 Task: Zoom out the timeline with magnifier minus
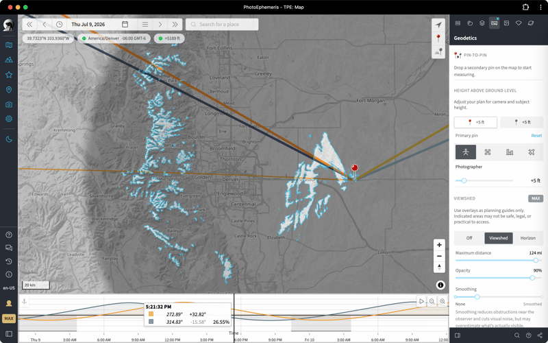[x=432, y=301]
